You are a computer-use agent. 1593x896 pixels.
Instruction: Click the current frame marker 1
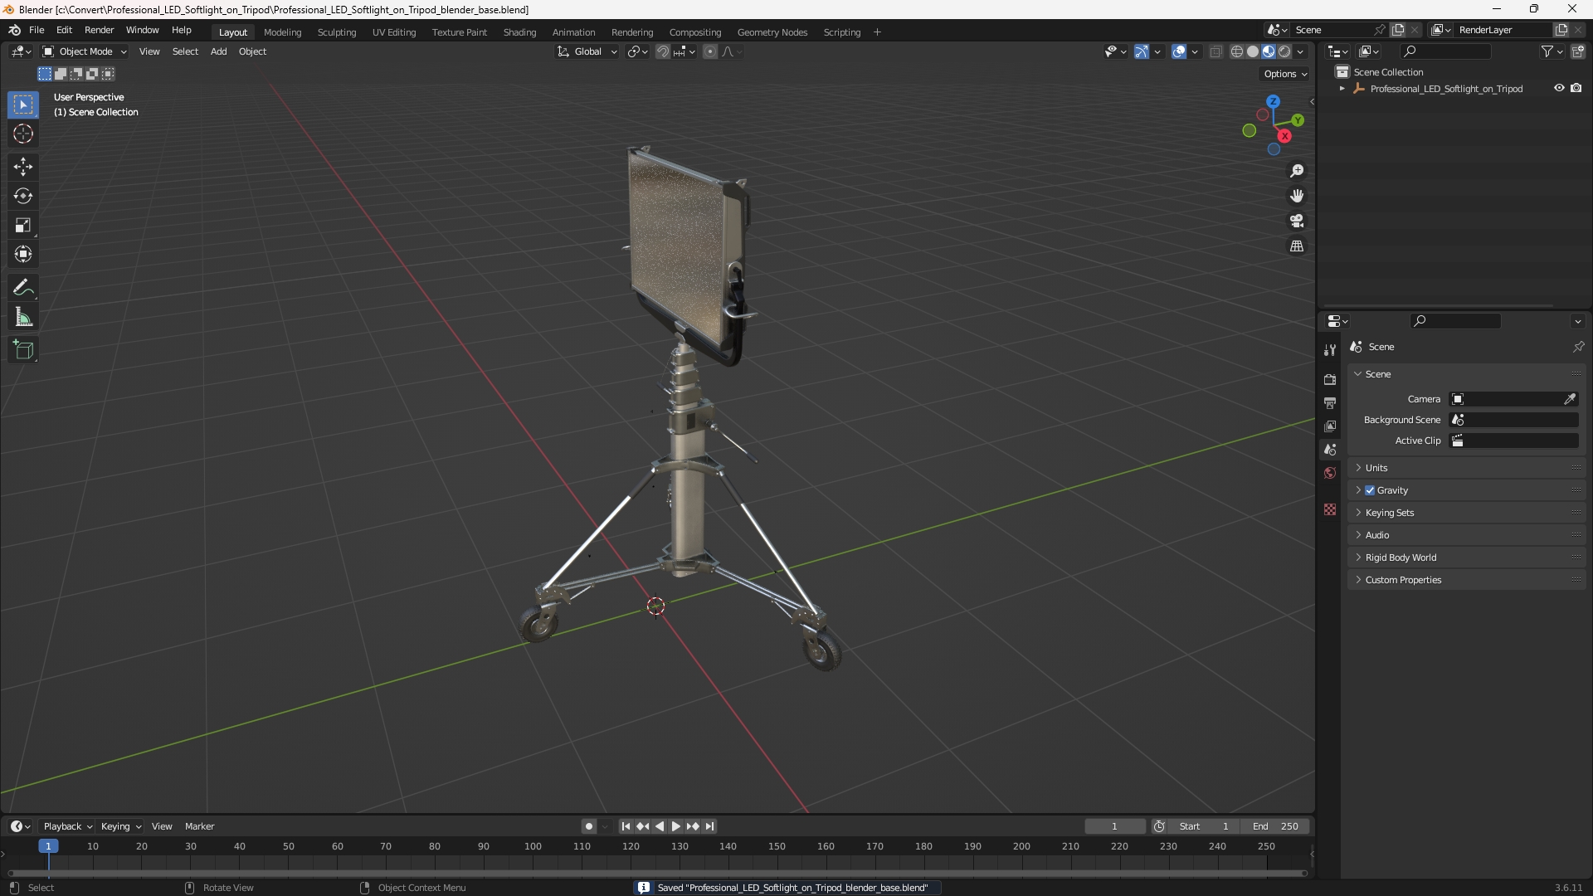tap(48, 846)
